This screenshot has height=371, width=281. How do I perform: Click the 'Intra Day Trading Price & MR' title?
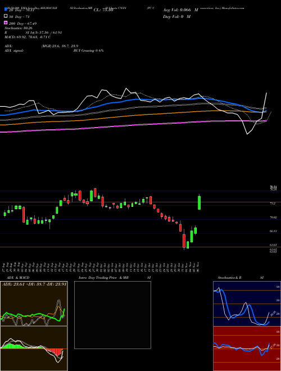click(x=103, y=278)
